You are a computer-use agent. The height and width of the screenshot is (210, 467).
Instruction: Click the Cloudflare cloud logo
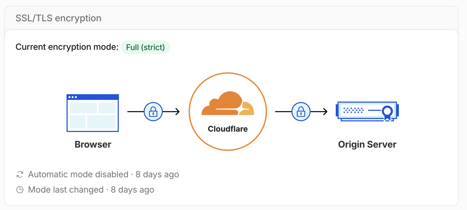[x=228, y=103]
